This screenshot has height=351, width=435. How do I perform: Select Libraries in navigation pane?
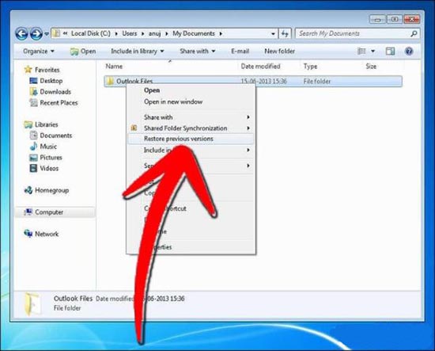47,124
